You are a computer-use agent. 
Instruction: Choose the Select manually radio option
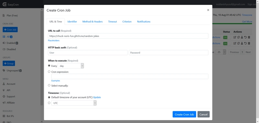[x=49, y=85]
